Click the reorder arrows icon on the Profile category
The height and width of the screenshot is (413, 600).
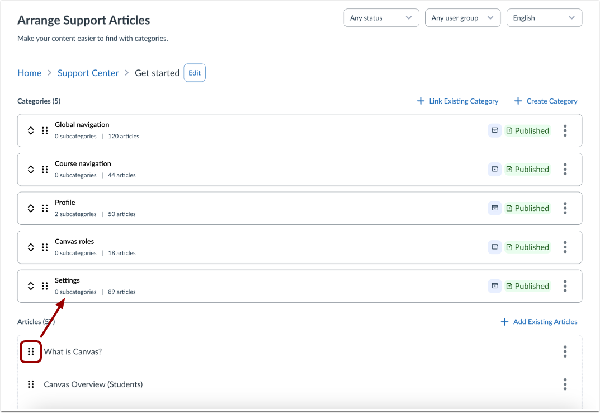point(31,208)
